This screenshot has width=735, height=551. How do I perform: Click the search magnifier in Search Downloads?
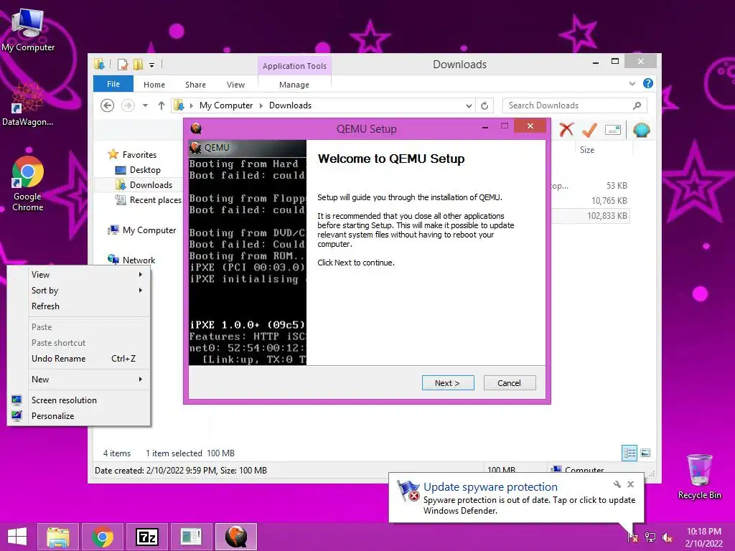(x=637, y=105)
